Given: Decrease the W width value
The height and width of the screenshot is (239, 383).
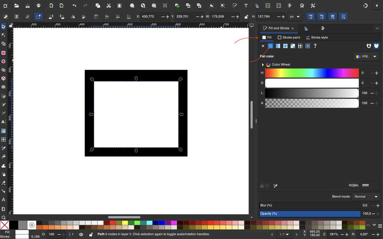Looking at the screenshot, I should 232,16.
